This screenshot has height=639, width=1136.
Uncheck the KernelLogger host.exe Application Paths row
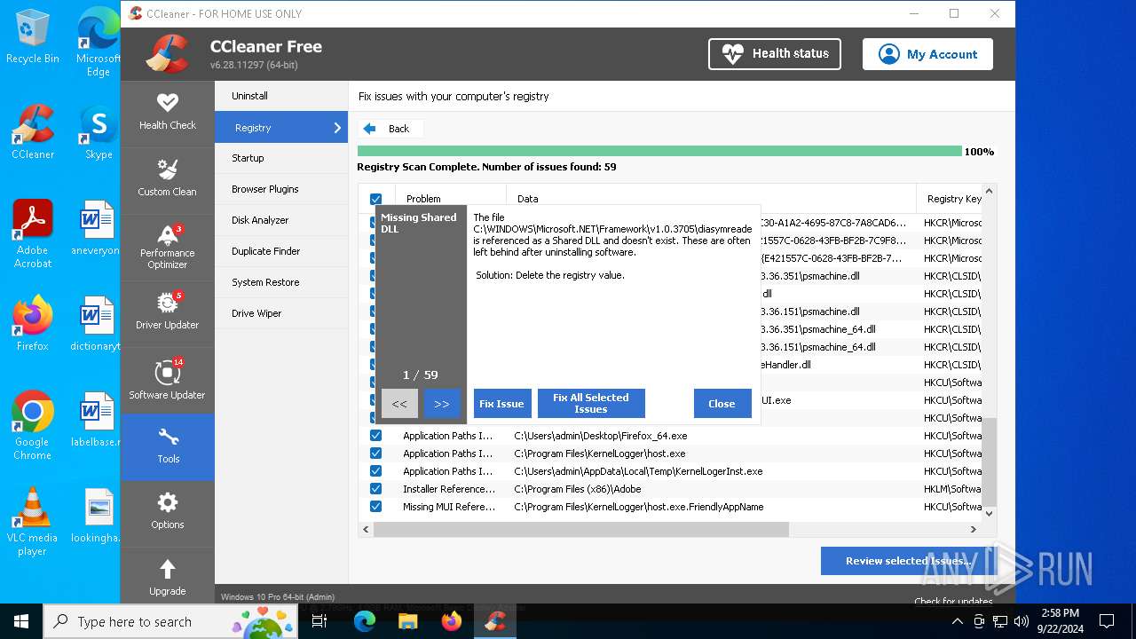pyautogui.click(x=375, y=454)
